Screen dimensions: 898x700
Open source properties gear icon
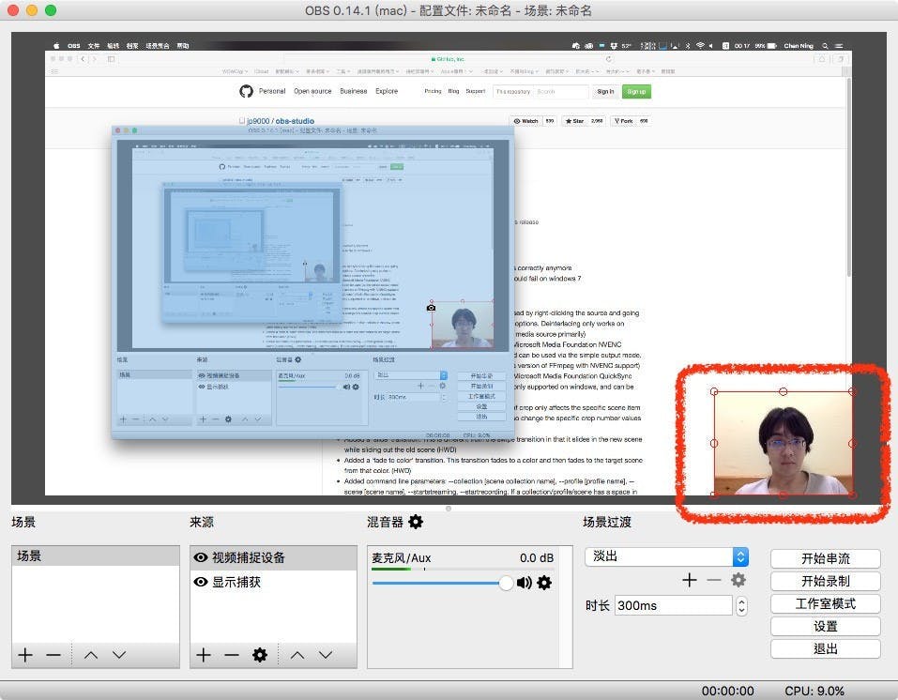260,655
